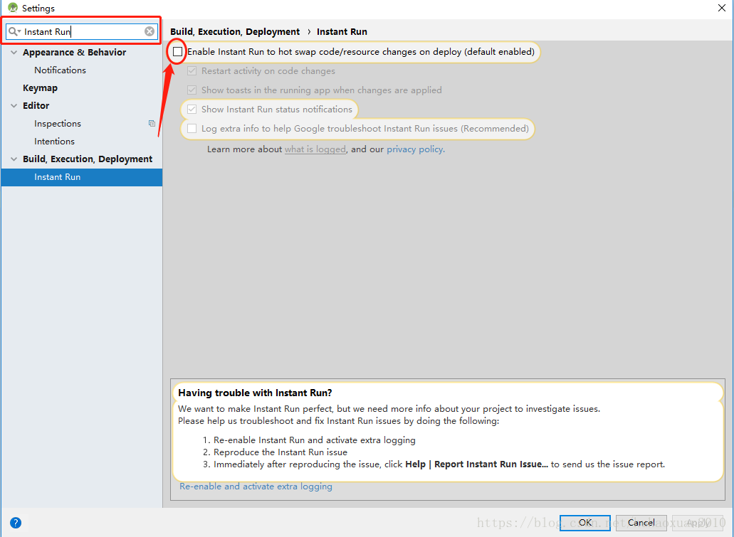This screenshot has height=537, width=734.
Task: Clear the Instant Run search text
Action: coord(150,31)
